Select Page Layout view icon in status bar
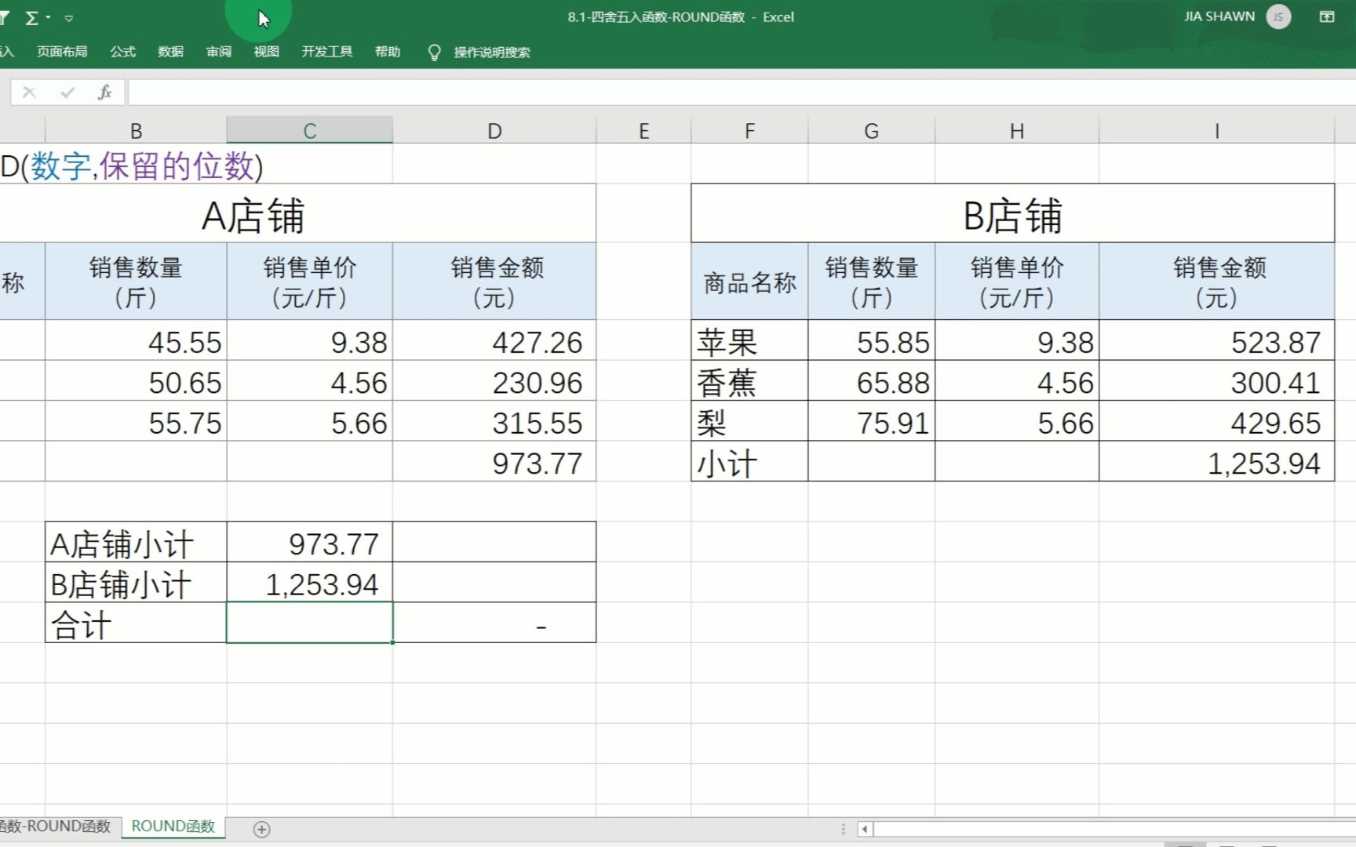The height and width of the screenshot is (847, 1356). pos(1227,843)
